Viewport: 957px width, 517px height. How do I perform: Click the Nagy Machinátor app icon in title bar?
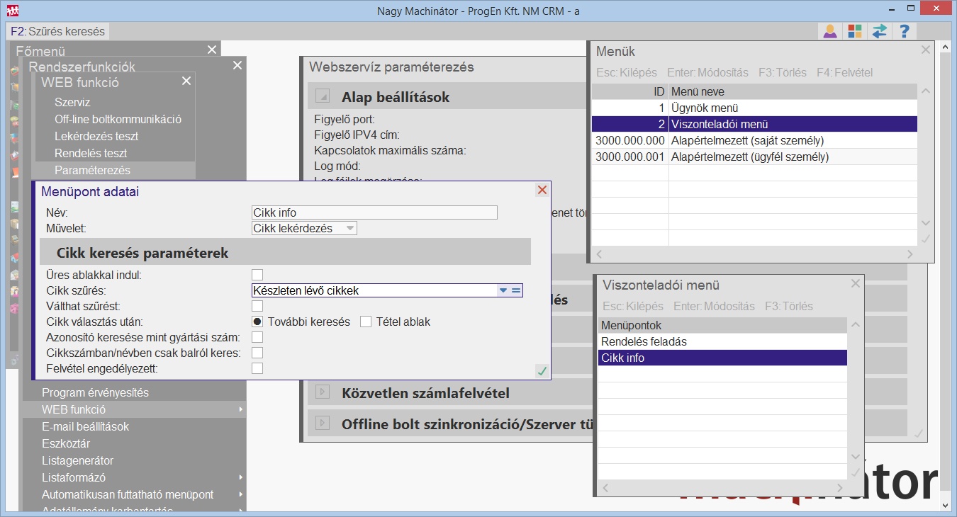12,11
